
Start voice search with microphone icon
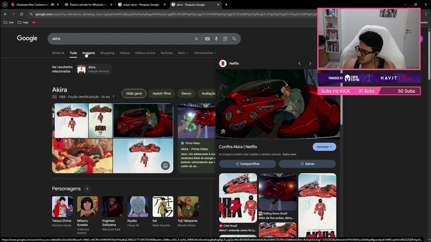pyautogui.click(x=216, y=39)
